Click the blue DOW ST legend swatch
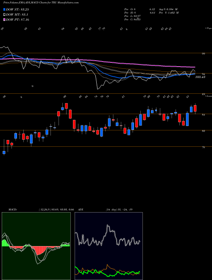The height and width of the screenshot is (280, 212). [5, 9]
